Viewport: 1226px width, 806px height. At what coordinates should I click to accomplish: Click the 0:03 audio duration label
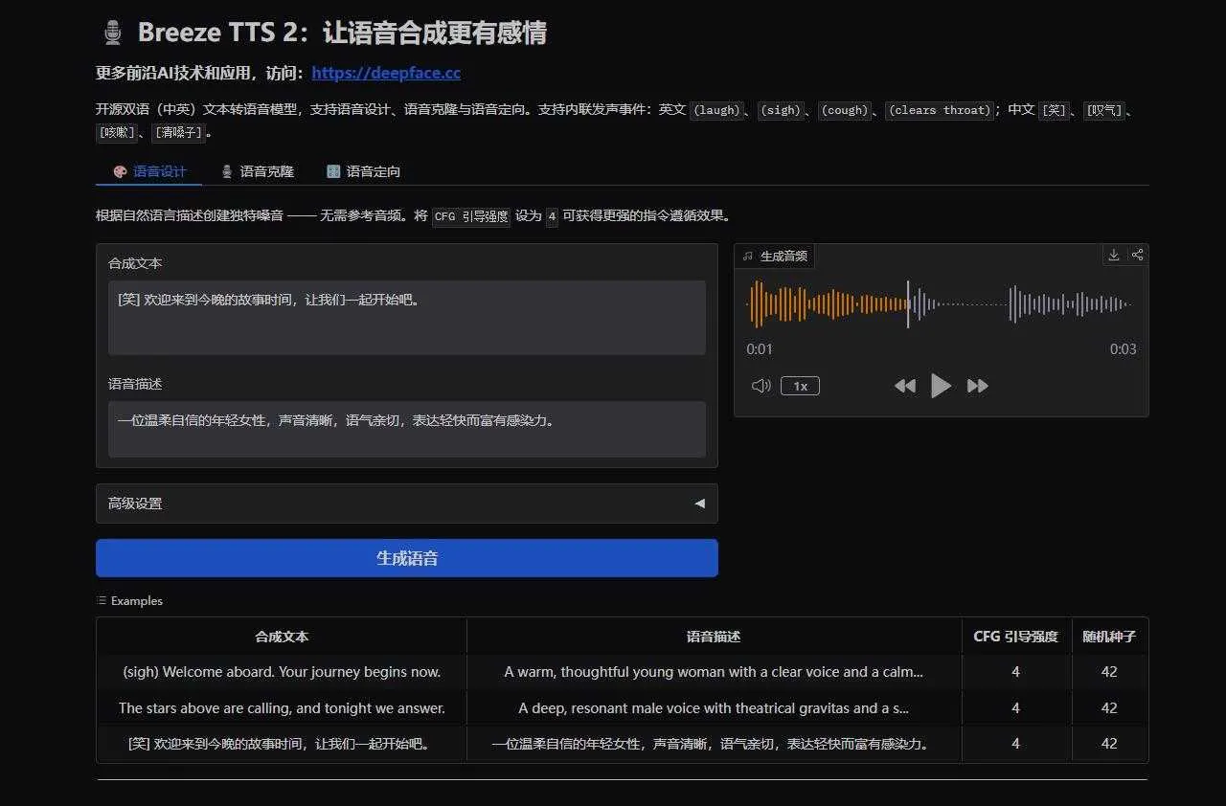click(1123, 349)
